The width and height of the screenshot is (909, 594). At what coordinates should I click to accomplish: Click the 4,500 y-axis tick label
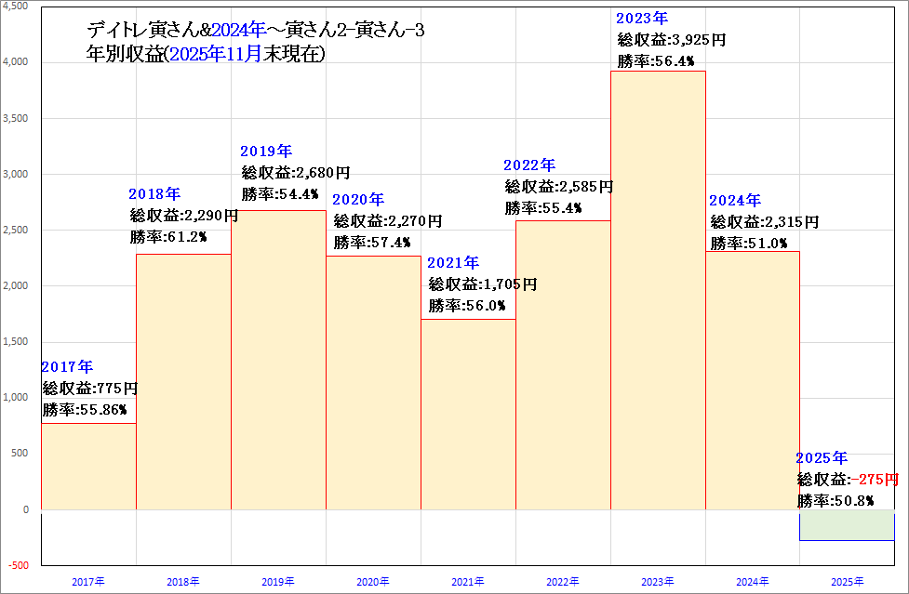click(x=16, y=6)
